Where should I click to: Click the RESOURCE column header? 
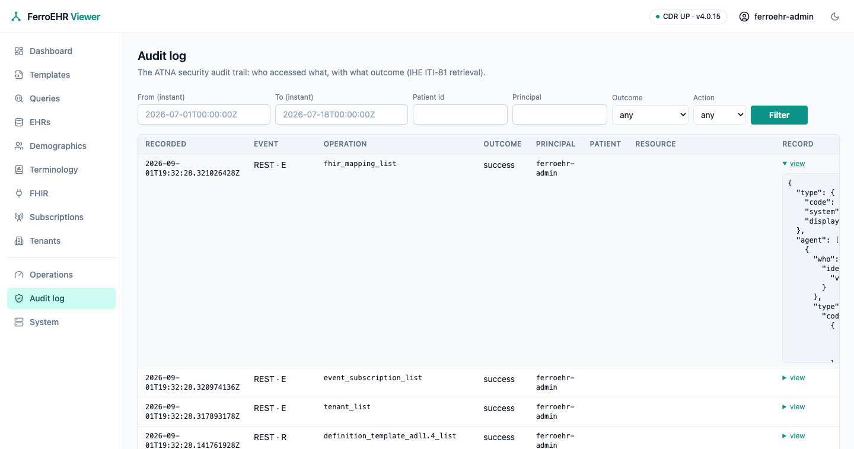[655, 144]
